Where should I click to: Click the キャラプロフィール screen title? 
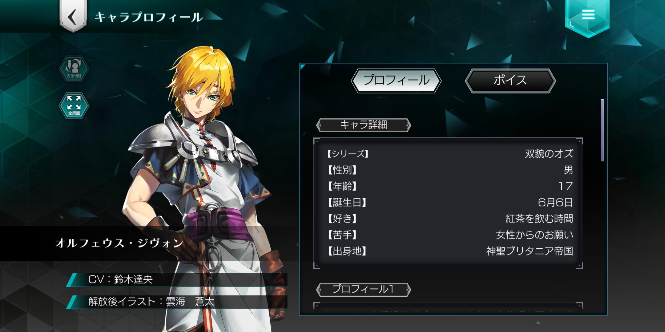(x=149, y=17)
